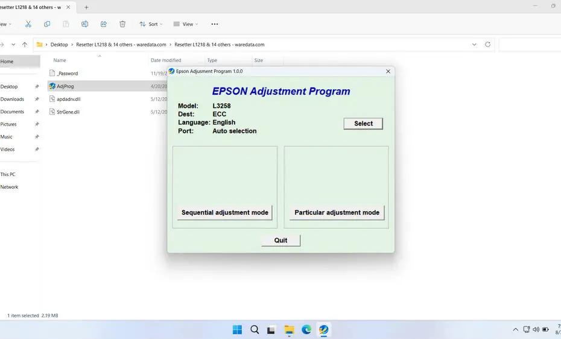Click Sequential adjustment mode button
The image size is (561, 339).
(x=224, y=212)
